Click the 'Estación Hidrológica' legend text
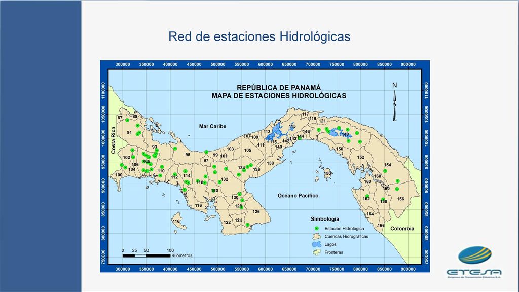The image size is (519, 292). [344, 229]
